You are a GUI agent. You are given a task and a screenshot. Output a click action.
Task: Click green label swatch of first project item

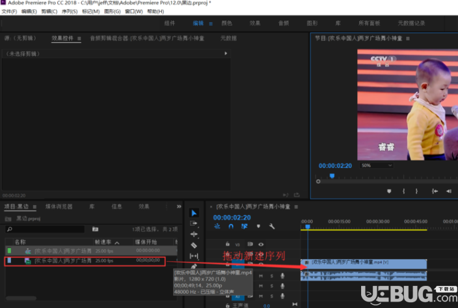pos(9,251)
